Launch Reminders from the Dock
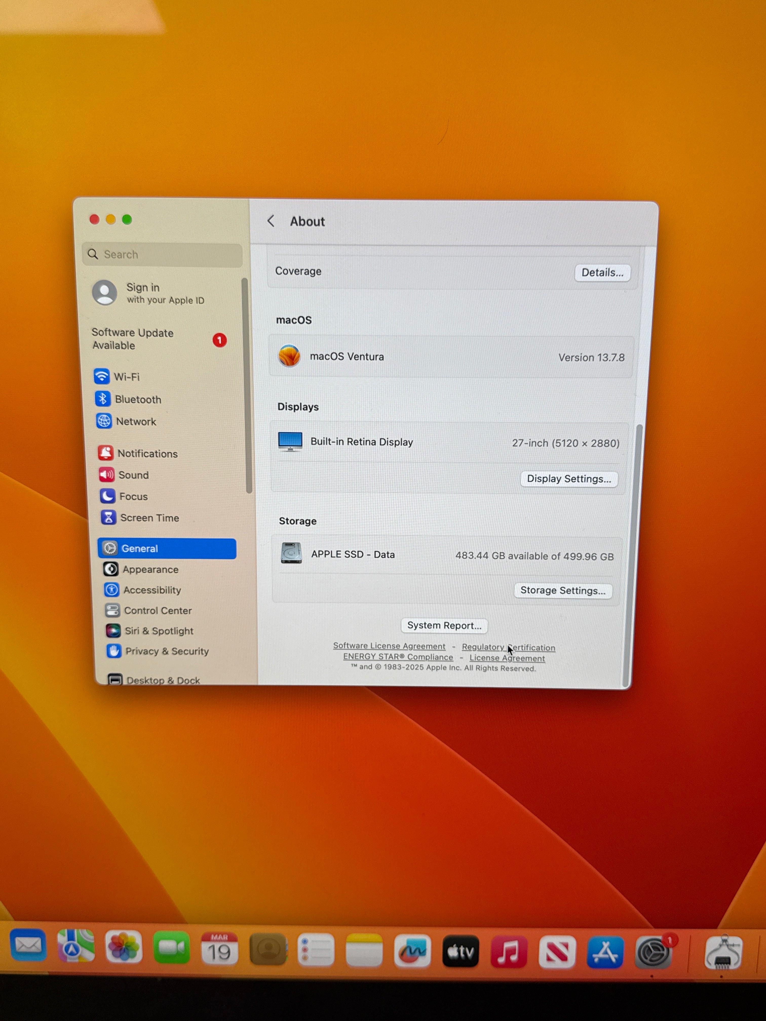 coord(316,949)
